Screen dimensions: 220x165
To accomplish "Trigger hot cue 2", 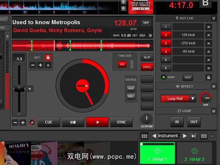I will [166, 35].
